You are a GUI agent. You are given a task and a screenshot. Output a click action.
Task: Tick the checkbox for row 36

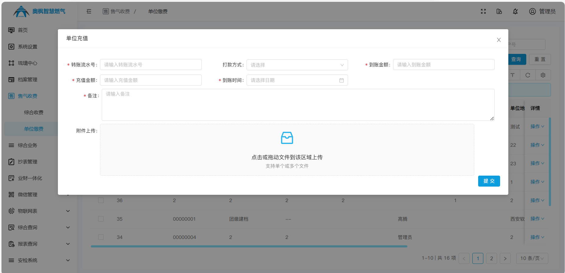(101, 200)
